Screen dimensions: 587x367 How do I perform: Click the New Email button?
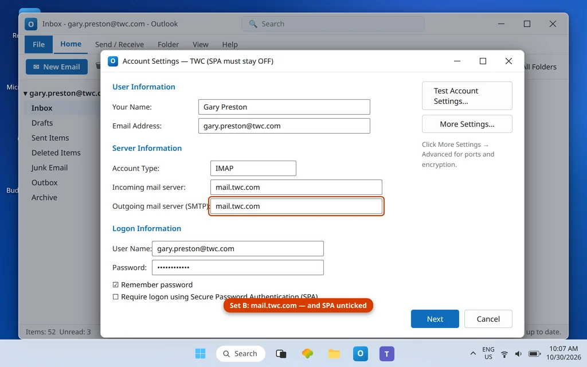click(x=57, y=67)
